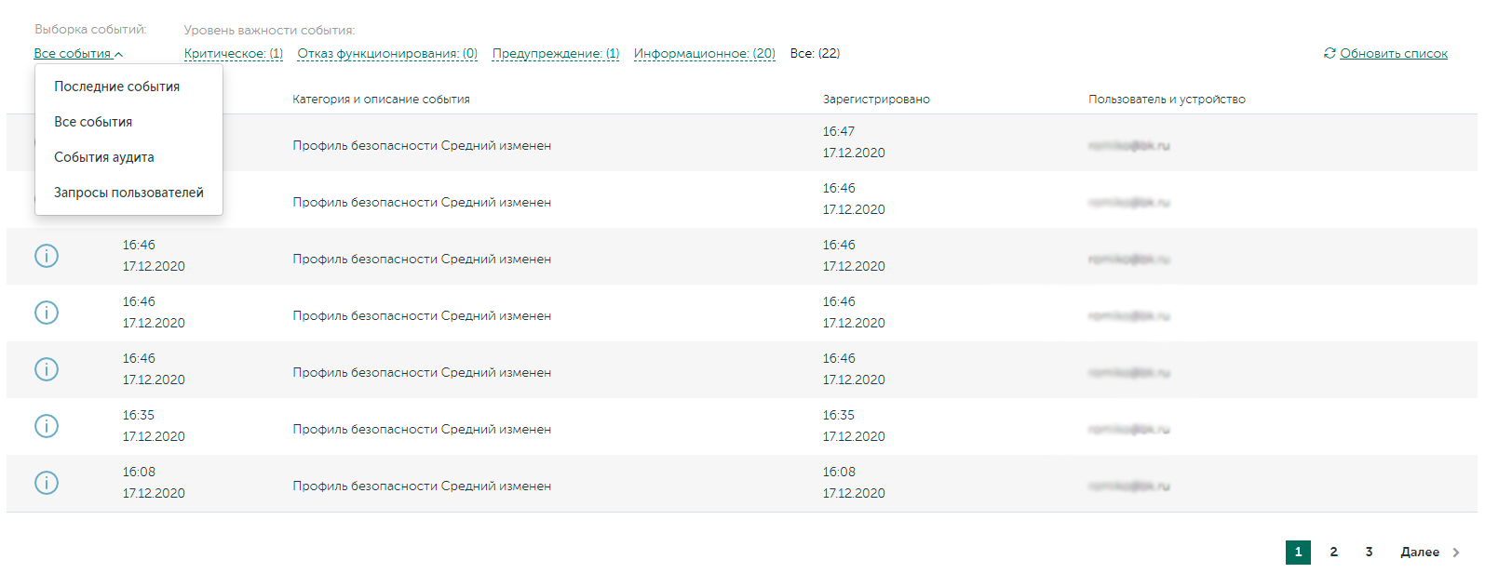This screenshot has width=1485, height=573.
Task: Filter by Критическое: (1) importance level
Action: click(234, 54)
